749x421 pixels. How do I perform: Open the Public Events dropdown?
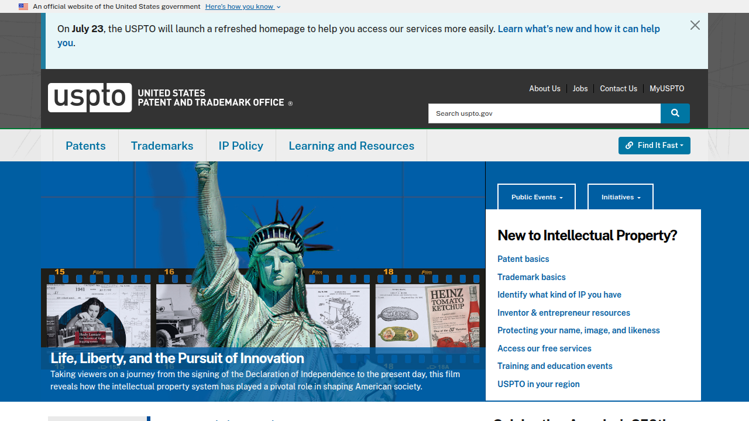(x=537, y=197)
